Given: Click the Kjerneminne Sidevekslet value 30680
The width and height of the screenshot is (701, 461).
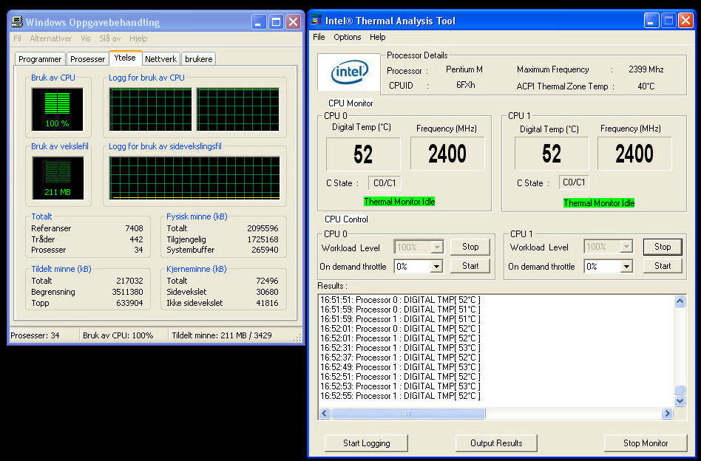Looking at the screenshot, I should point(268,292).
